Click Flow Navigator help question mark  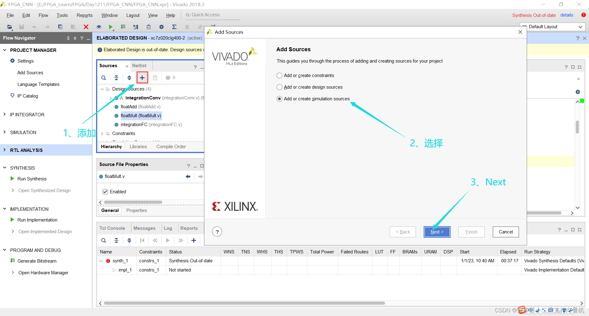(x=82, y=38)
